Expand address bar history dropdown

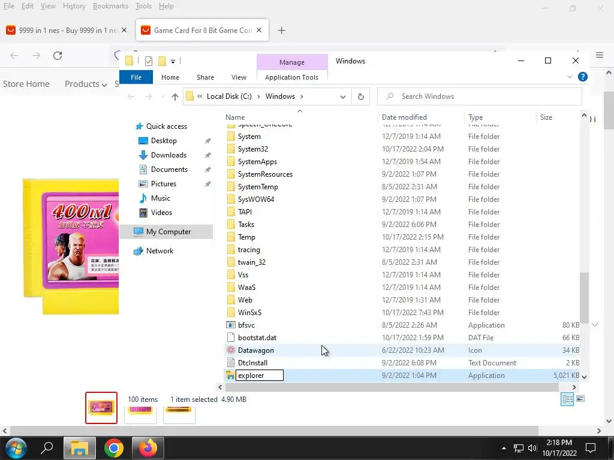342,96
